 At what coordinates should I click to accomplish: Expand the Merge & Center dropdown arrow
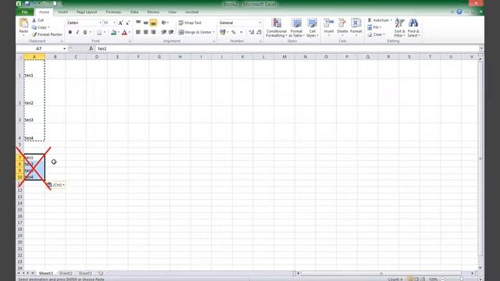(x=213, y=32)
